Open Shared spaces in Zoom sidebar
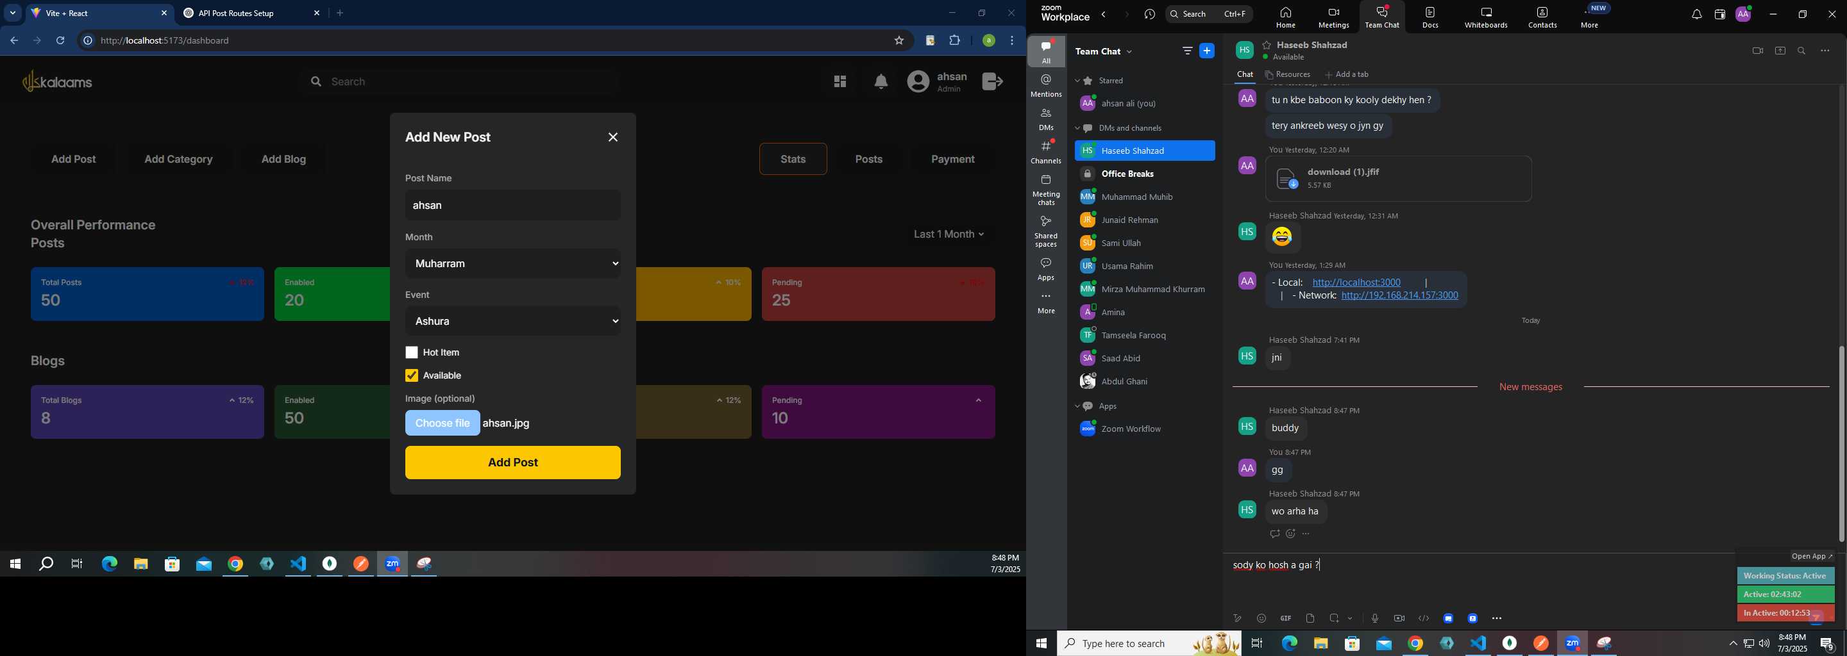 (x=1045, y=232)
